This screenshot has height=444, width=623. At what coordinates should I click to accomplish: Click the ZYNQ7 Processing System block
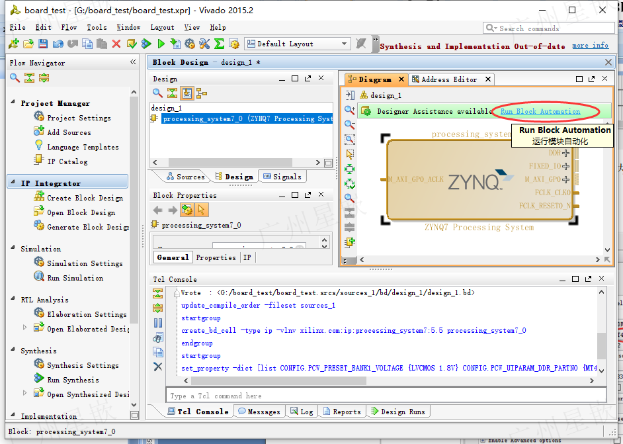pos(479,180)
